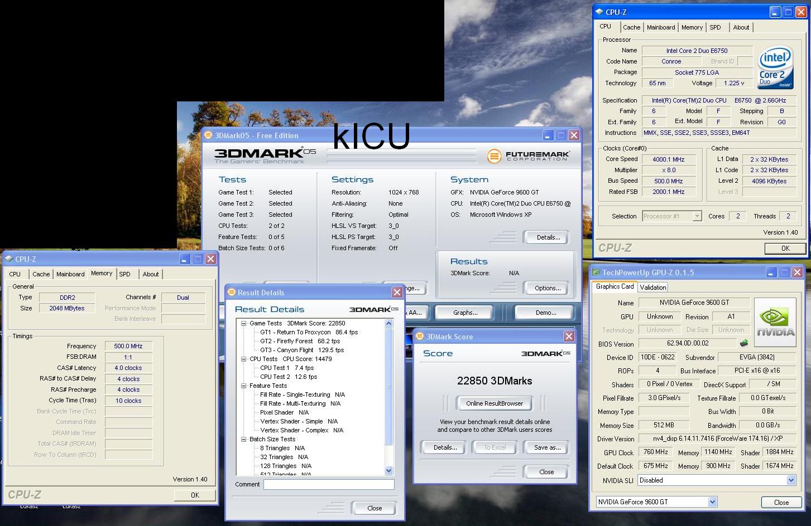Select Fill Rate - Single-Texturing row
The width and height of the screenshot is (811, 526).
click(x=303, y=394)
